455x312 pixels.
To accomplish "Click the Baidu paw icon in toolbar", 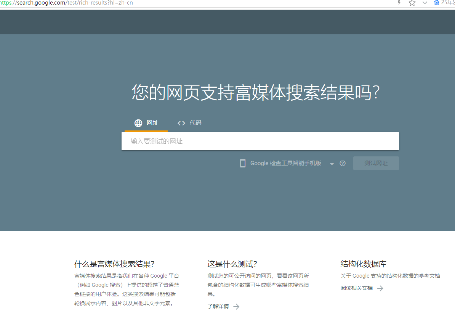I will point(436,3).
